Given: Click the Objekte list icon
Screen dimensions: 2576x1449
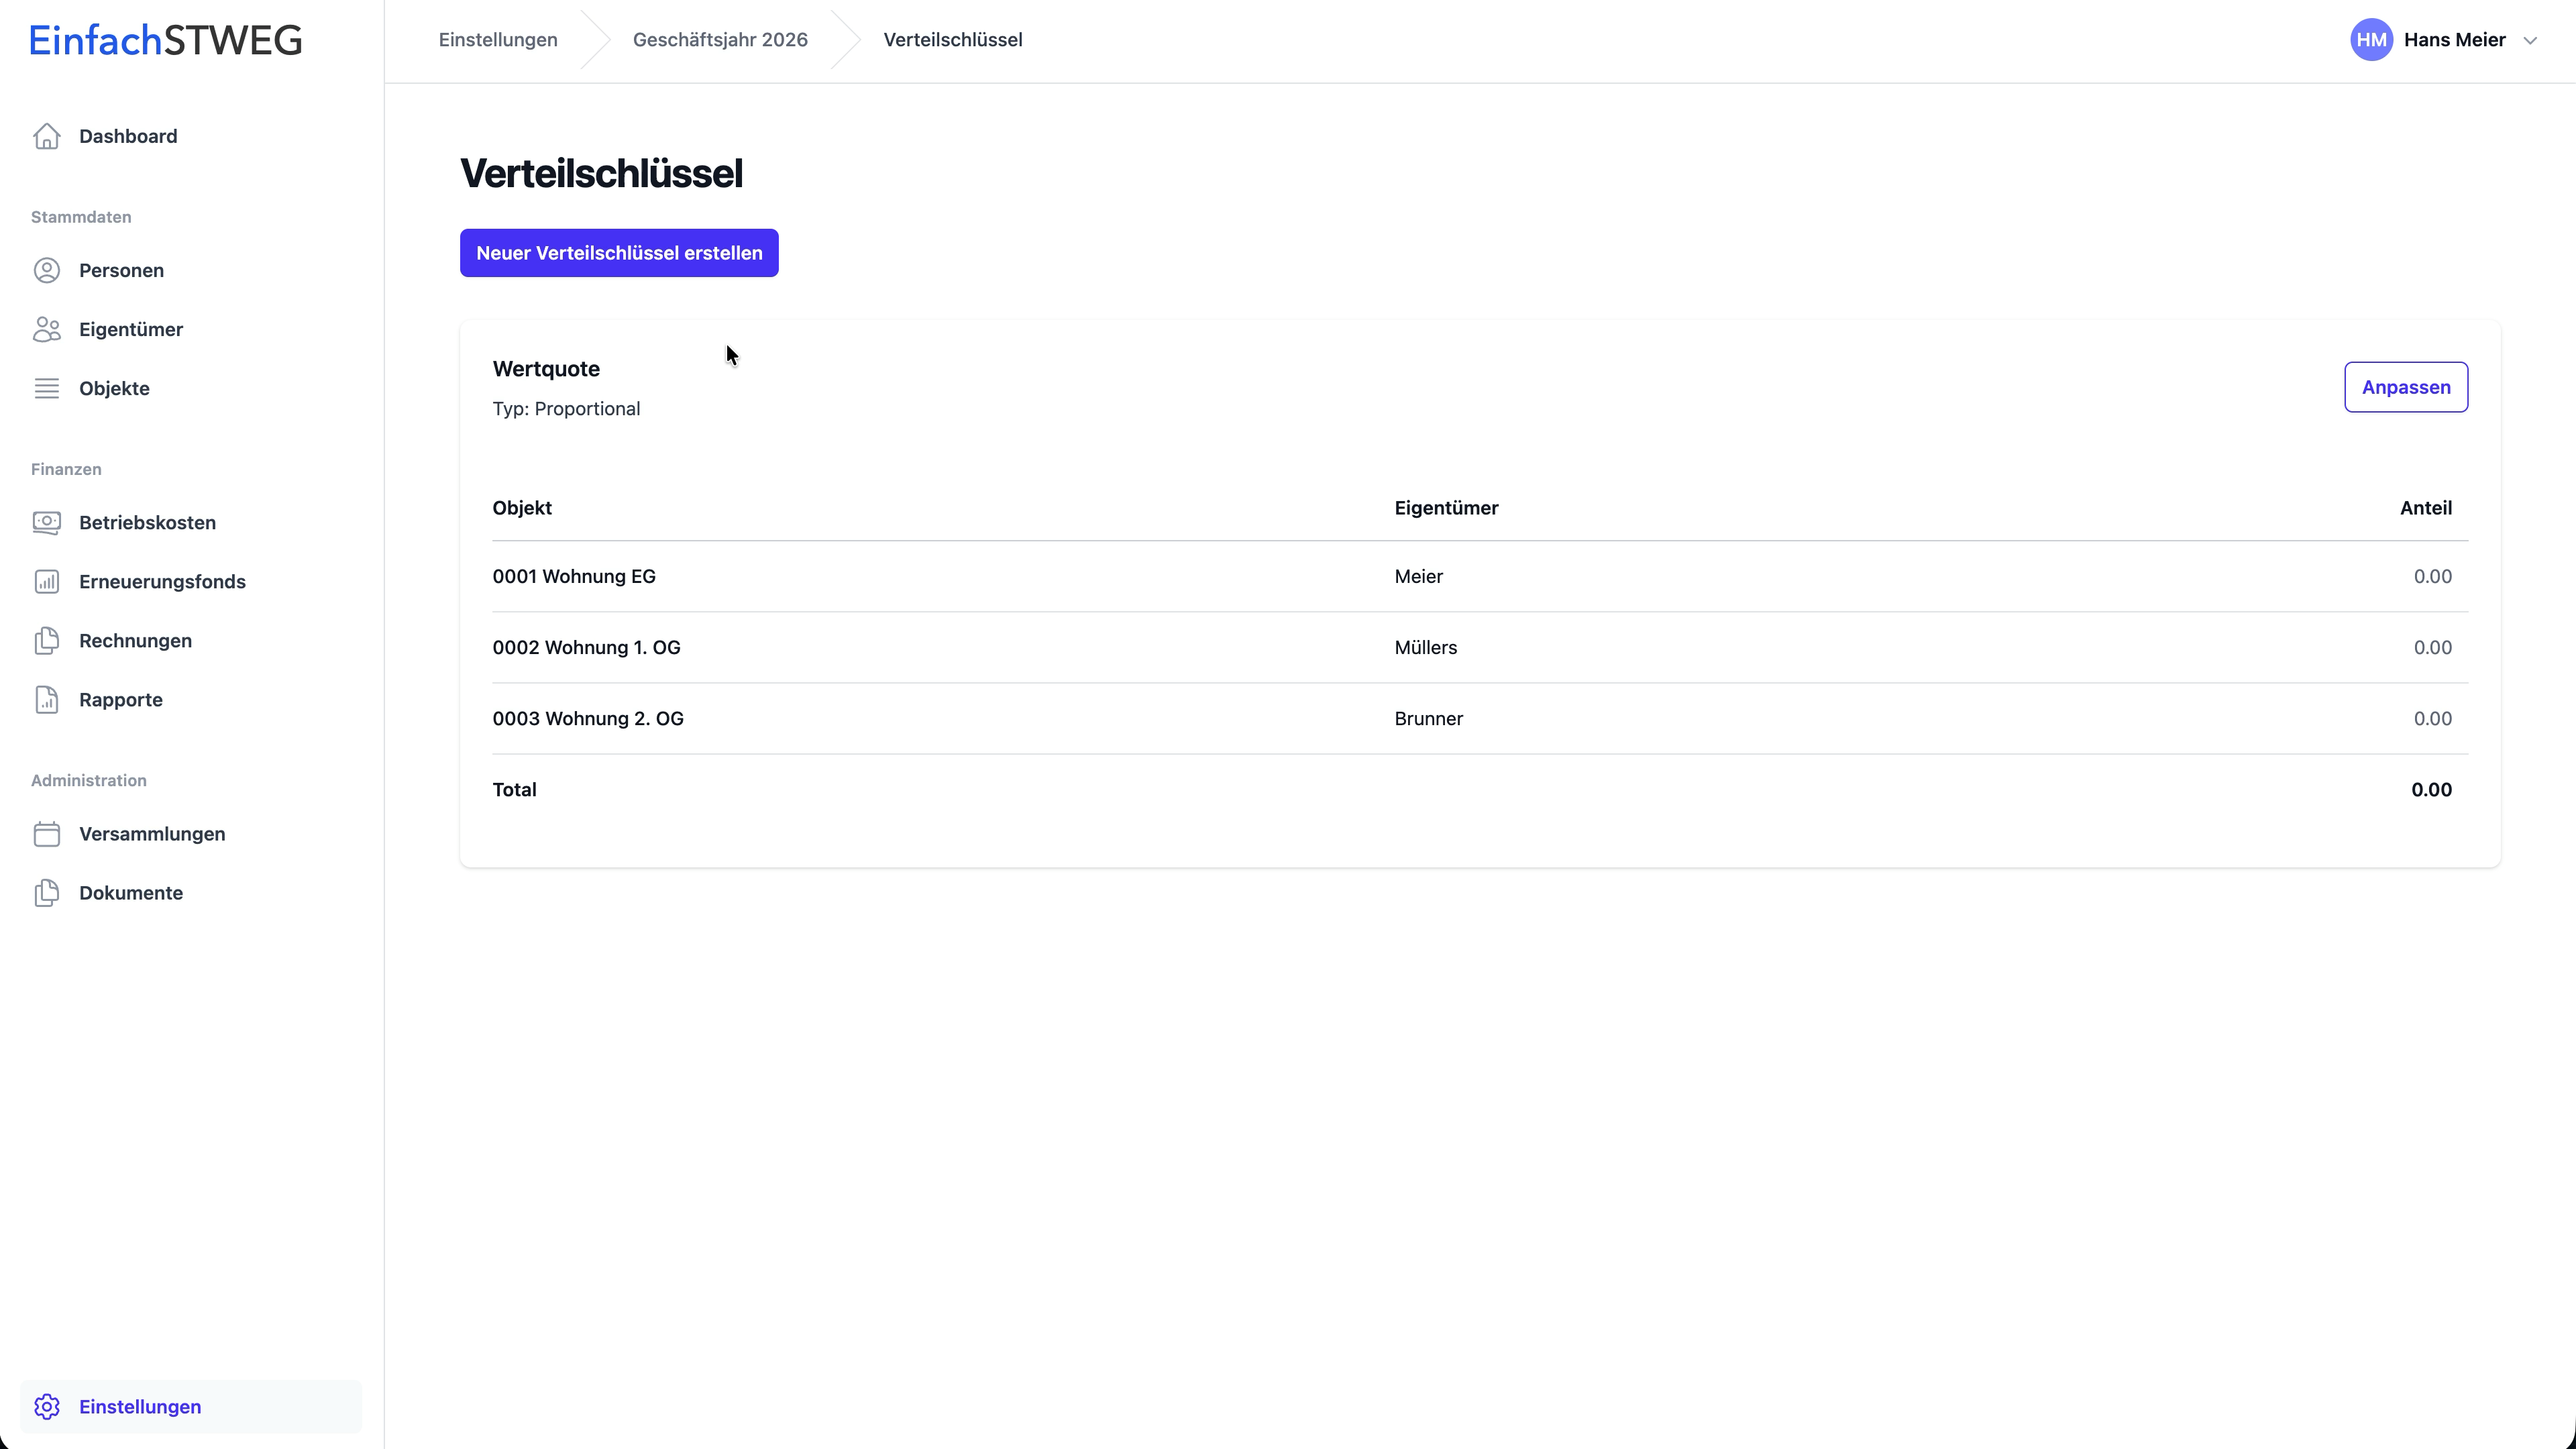Looking at the screenshot, I should click(47, 388).
